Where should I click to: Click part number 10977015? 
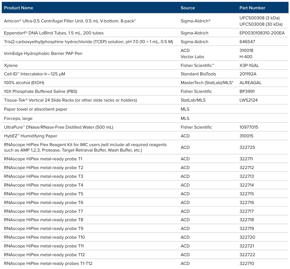tap(249, 127)
